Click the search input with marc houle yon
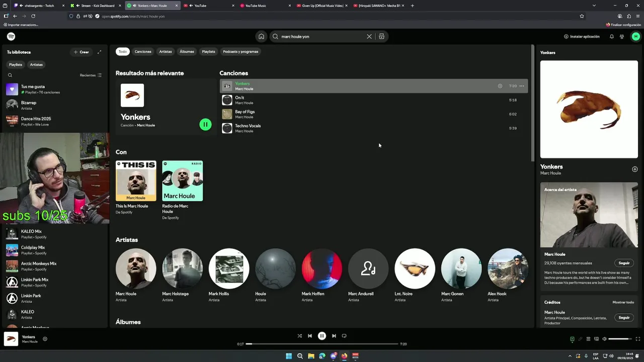The width and height of the screenshot is (644, 362). pyautogui.click(x=323, y=36)
